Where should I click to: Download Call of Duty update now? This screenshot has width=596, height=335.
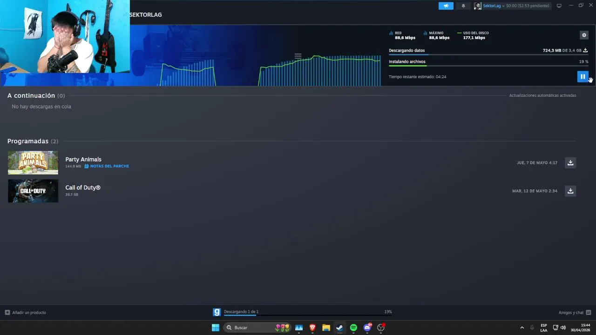(x=570, y=191)
